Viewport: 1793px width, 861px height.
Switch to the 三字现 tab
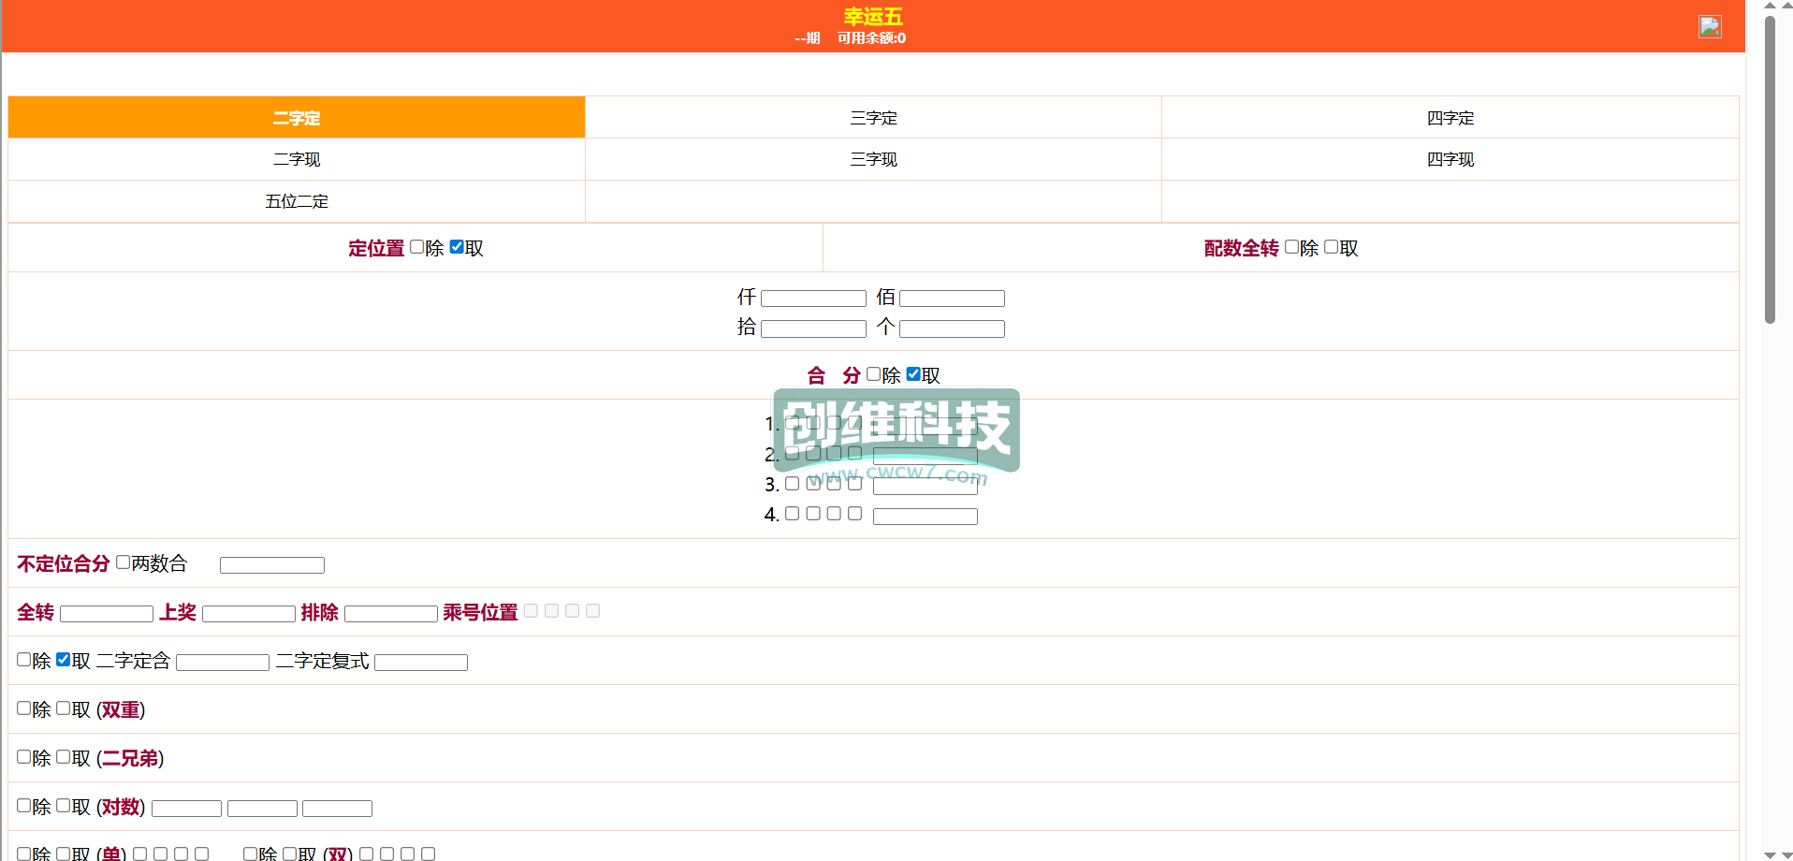873,159
